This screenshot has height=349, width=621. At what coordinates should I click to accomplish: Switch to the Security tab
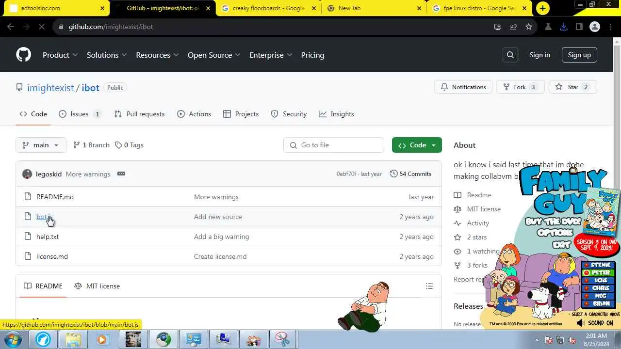click(x=289, y=114)
